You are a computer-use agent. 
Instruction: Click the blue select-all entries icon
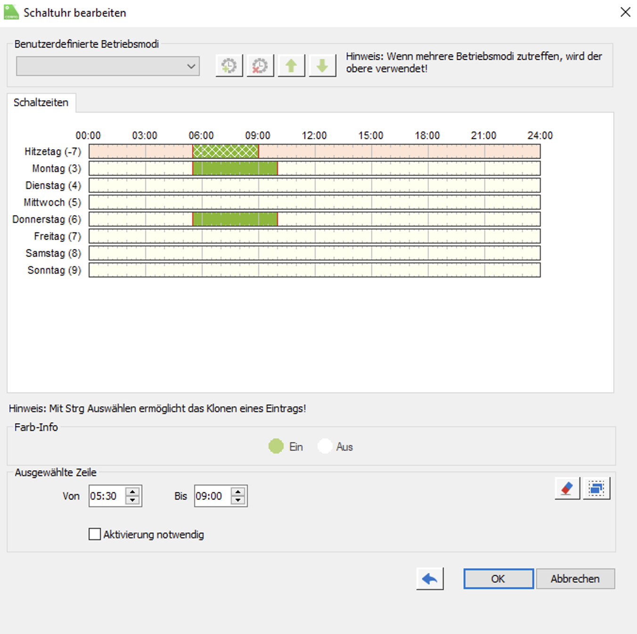[596, 488]
